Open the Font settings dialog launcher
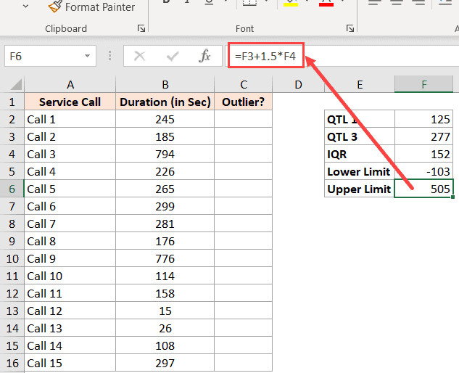This screenshot has height=373, width=459. [x=350, y=29]
